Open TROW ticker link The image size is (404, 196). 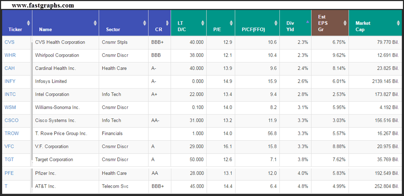coord(11,133)
